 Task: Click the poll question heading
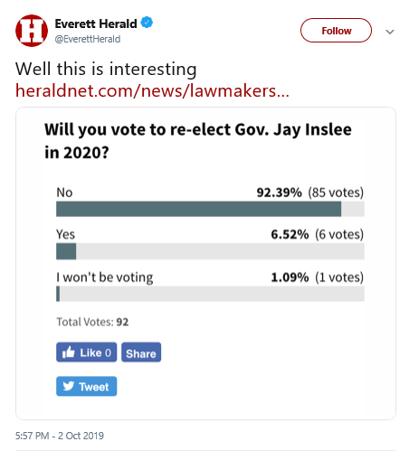point(198,141)
